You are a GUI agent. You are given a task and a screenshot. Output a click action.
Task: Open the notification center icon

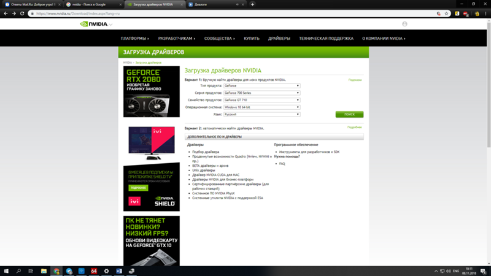coord(483,271)
